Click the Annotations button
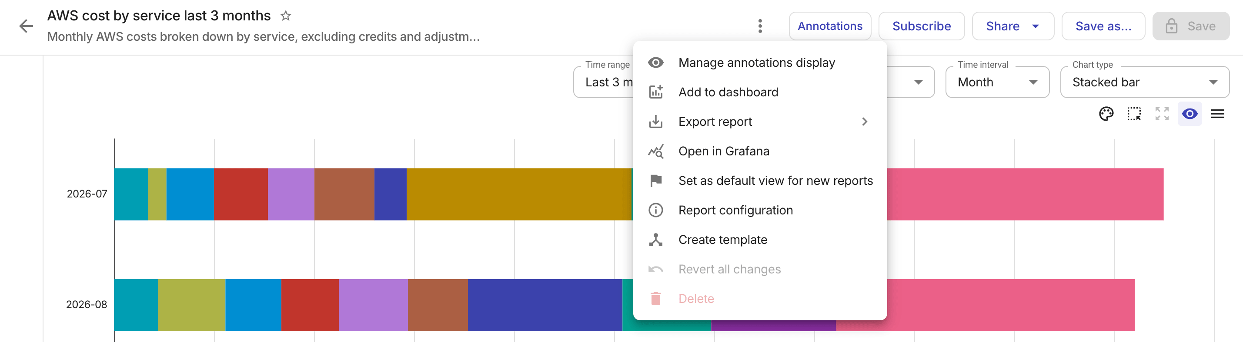Viewport: 1243px width, 342px height. point(830,26)
